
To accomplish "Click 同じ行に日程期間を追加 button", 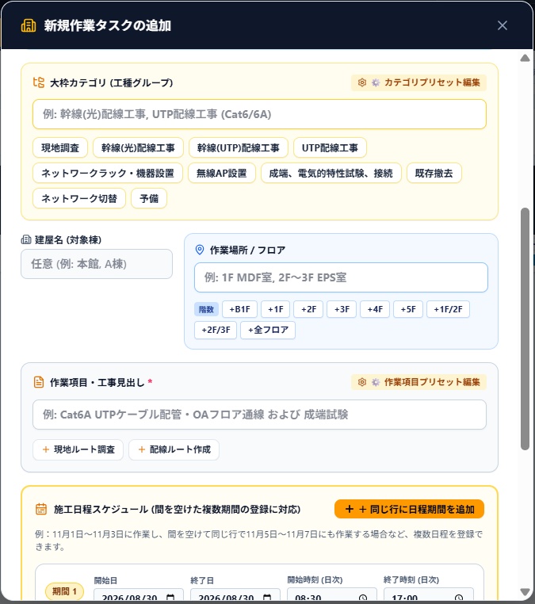I will (x=410, y=509).
